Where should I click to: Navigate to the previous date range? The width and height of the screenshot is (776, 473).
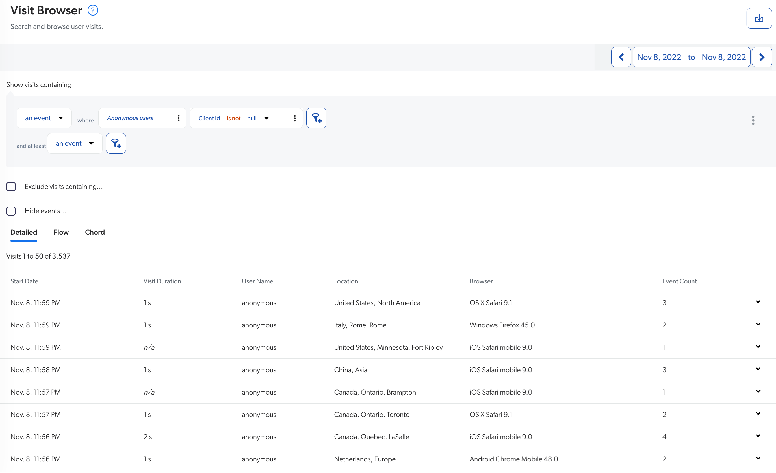click(621, 57)
